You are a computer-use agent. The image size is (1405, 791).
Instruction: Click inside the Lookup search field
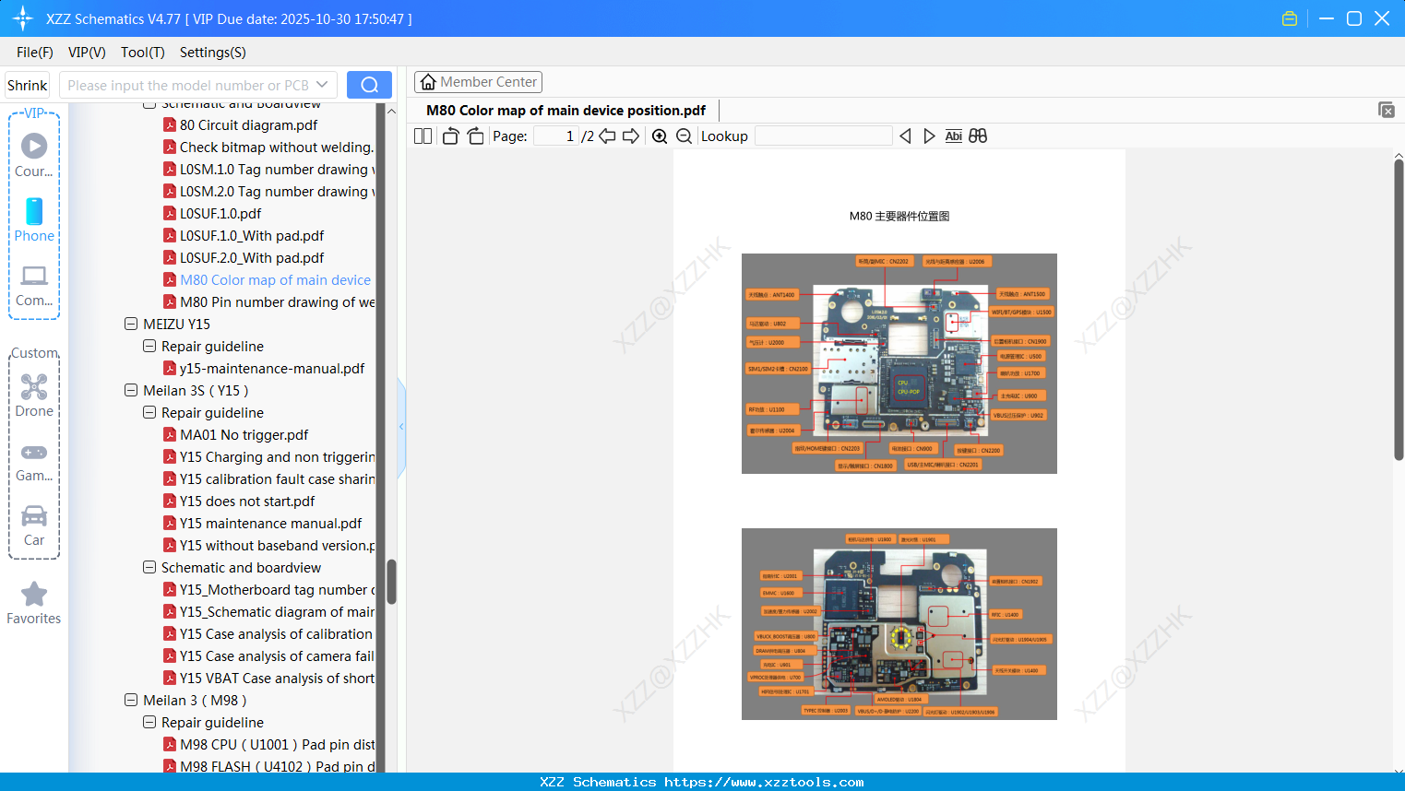(824, 136)
